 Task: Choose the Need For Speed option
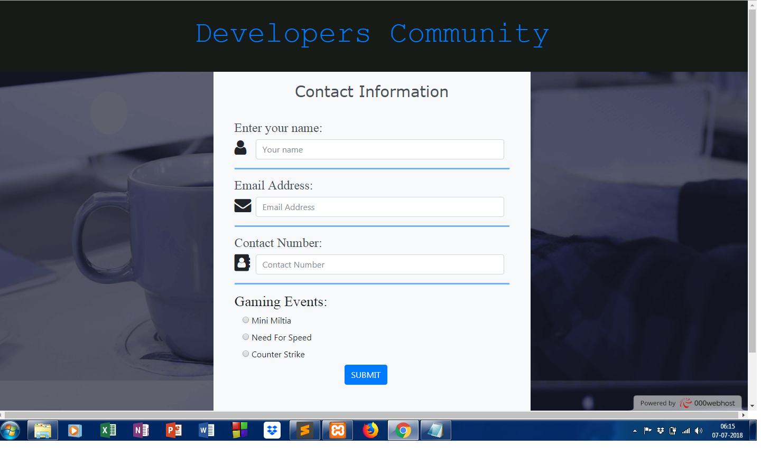tap(246, 337)
